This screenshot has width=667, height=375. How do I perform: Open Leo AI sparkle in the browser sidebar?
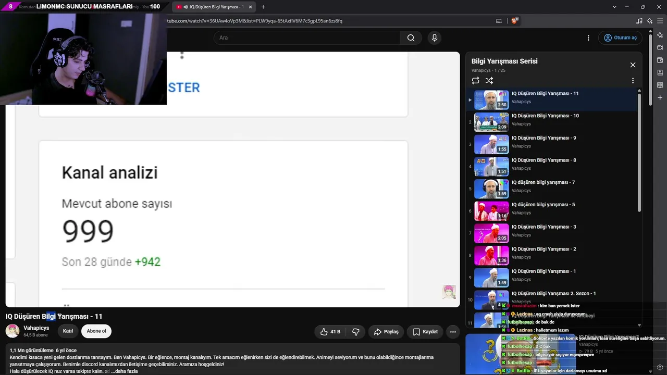tap(660, 35)
